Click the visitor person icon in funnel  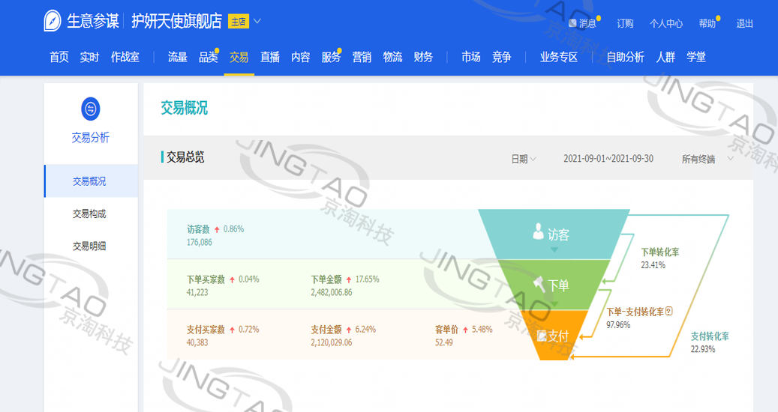pyautogui.click(x=538, y=233)
